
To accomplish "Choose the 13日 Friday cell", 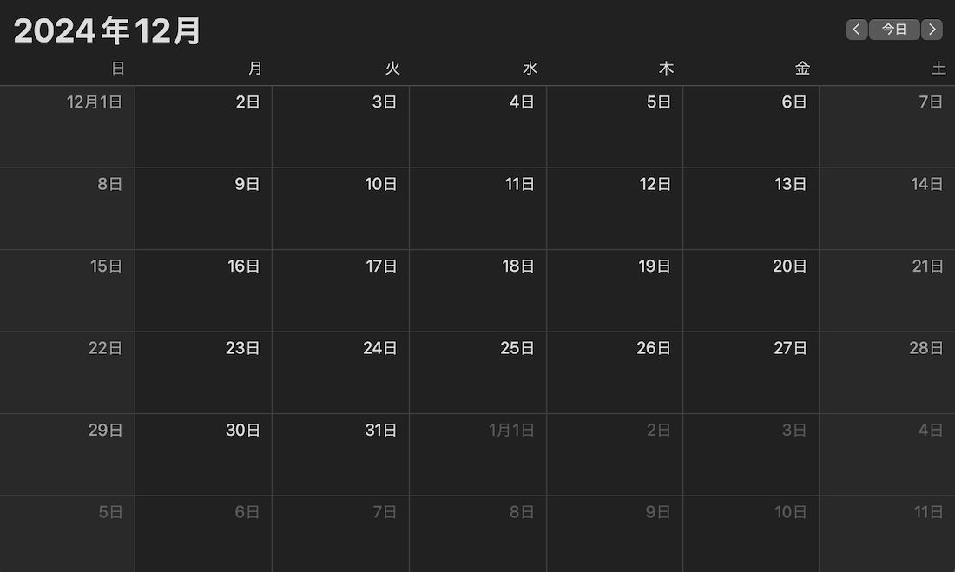I will (751, 209).
